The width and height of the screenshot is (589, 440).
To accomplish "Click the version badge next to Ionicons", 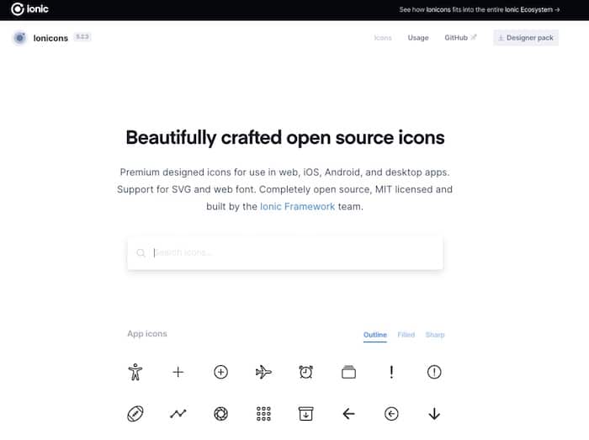I will point(82,37).
